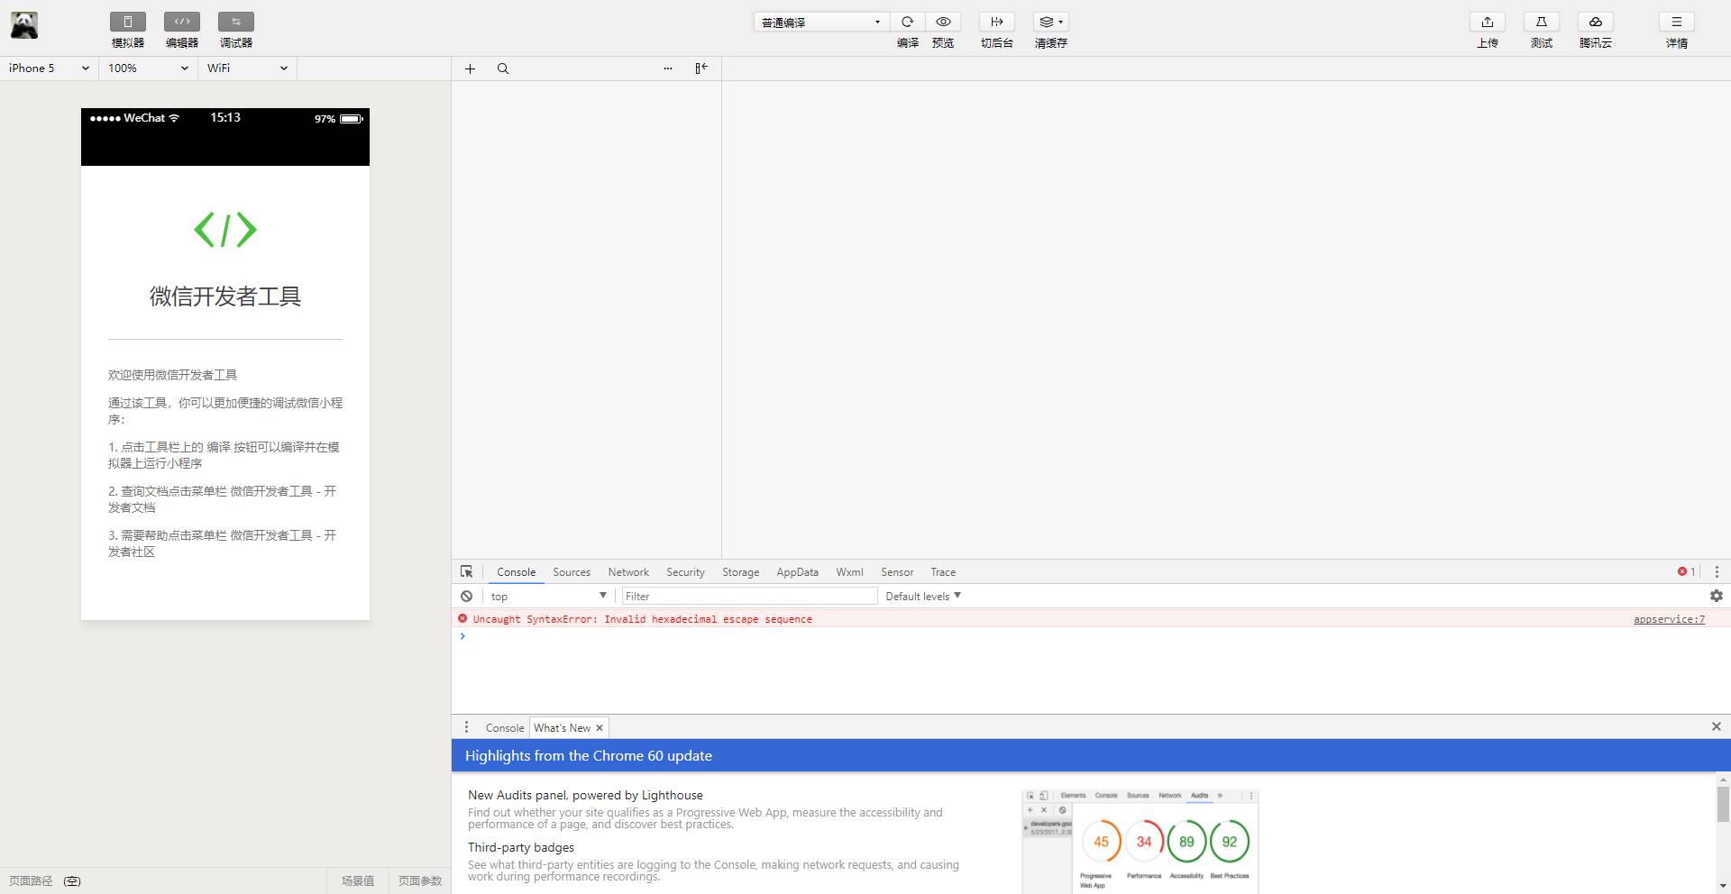Toggle the 编辑器 editor panel button
The width and height of the screenshot is (1731, 894).
(x=182, y=22)
